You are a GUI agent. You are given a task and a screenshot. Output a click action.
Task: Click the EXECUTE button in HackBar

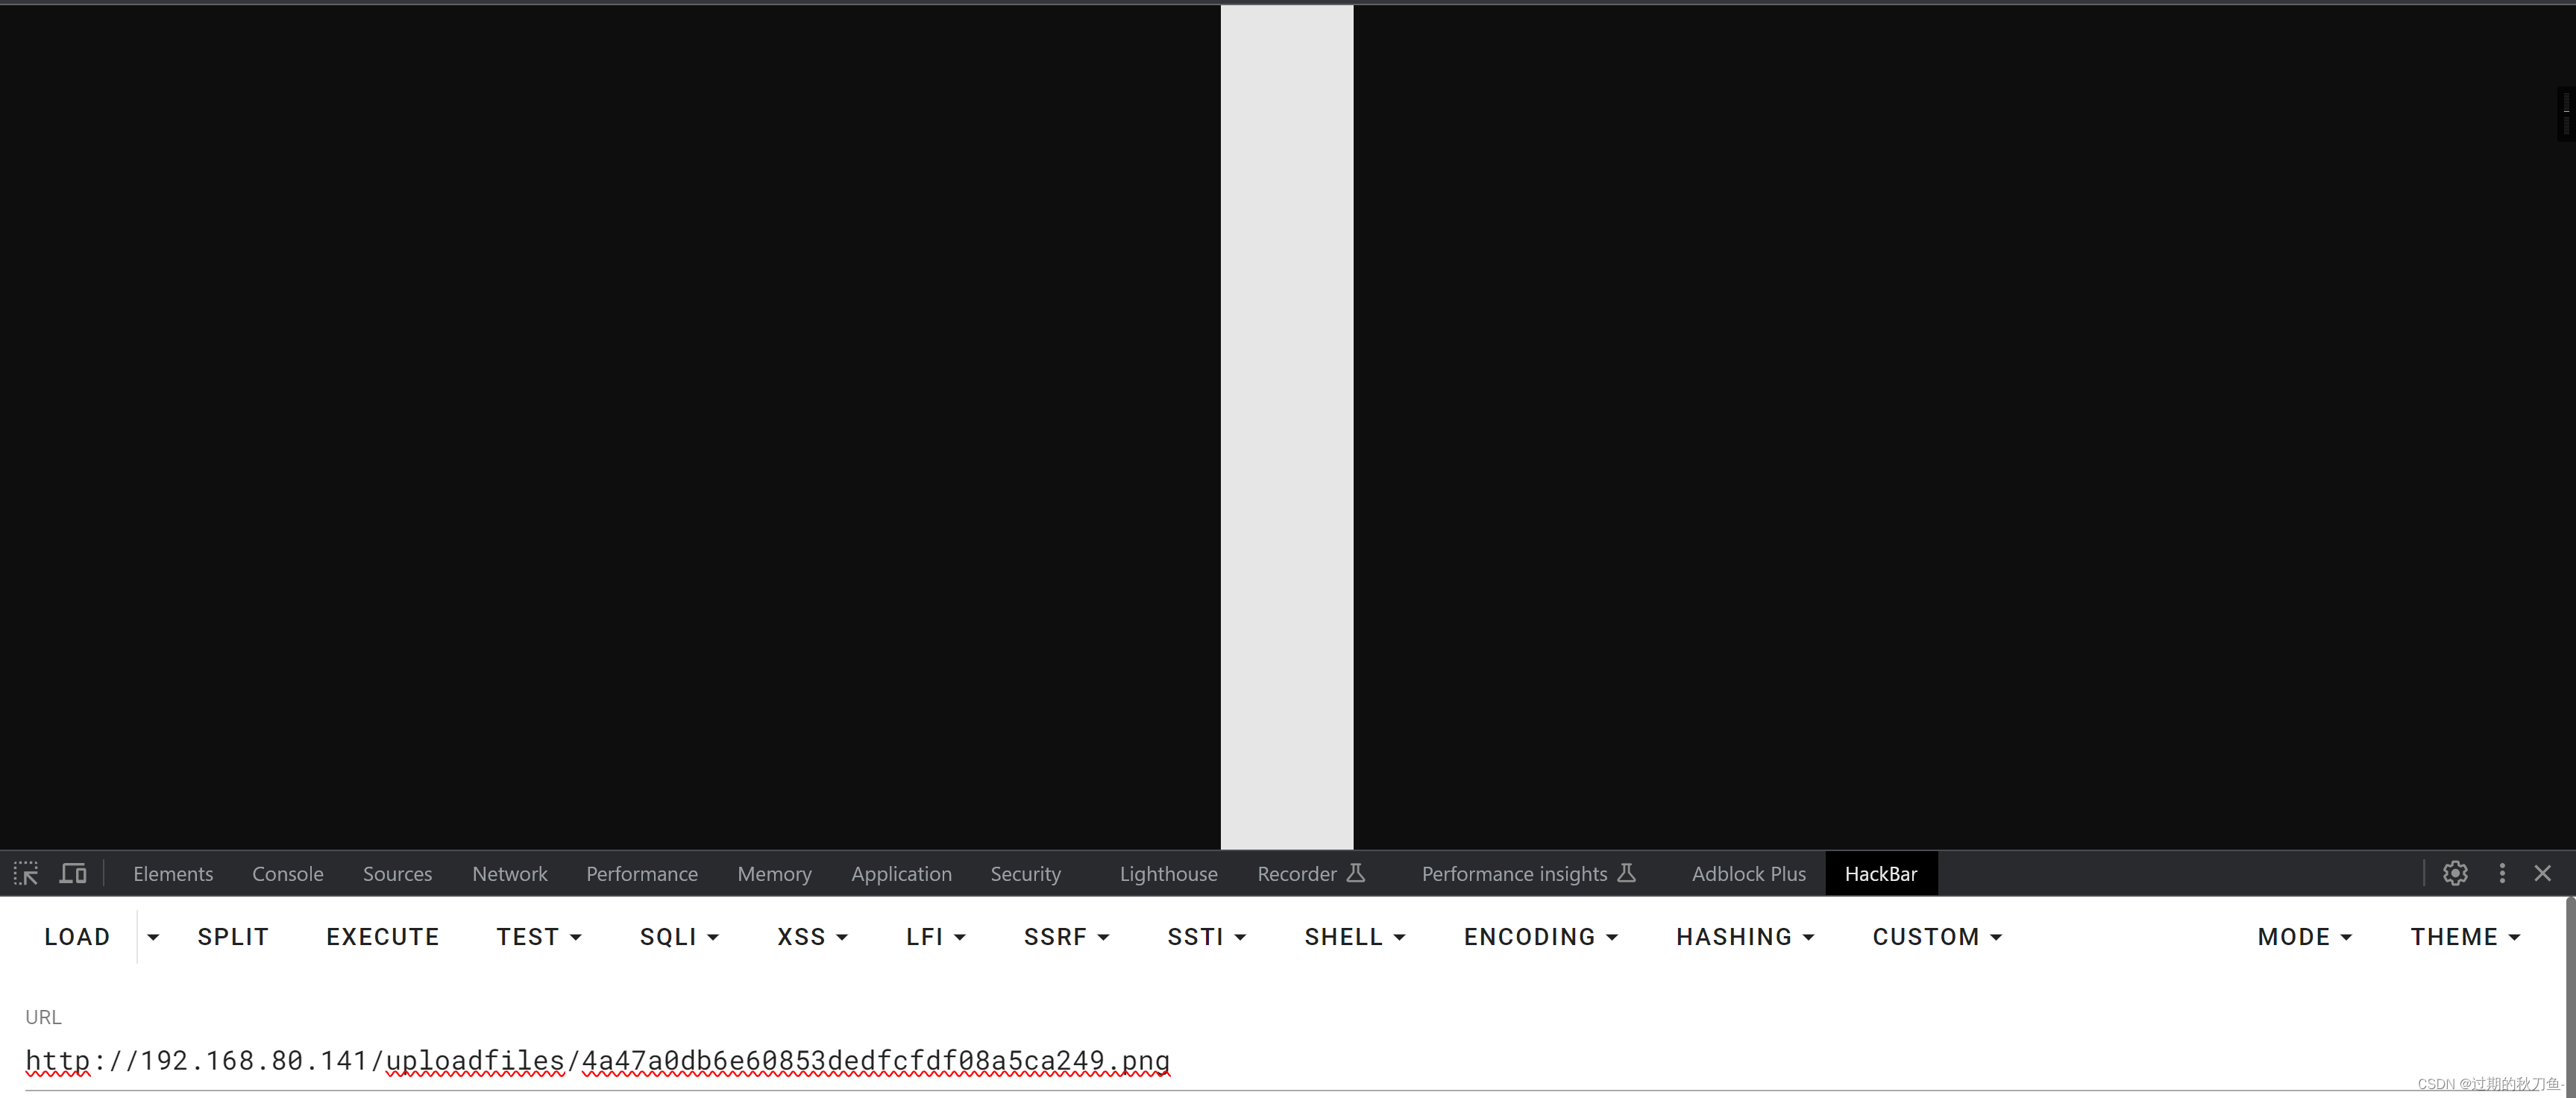coord(381,935)
